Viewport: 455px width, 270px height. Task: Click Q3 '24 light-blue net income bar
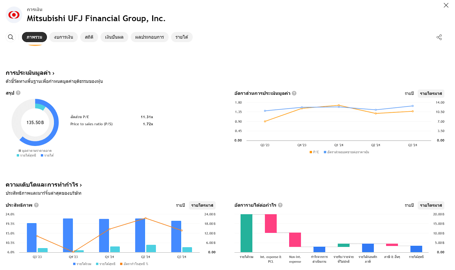(x=187, y=250)
